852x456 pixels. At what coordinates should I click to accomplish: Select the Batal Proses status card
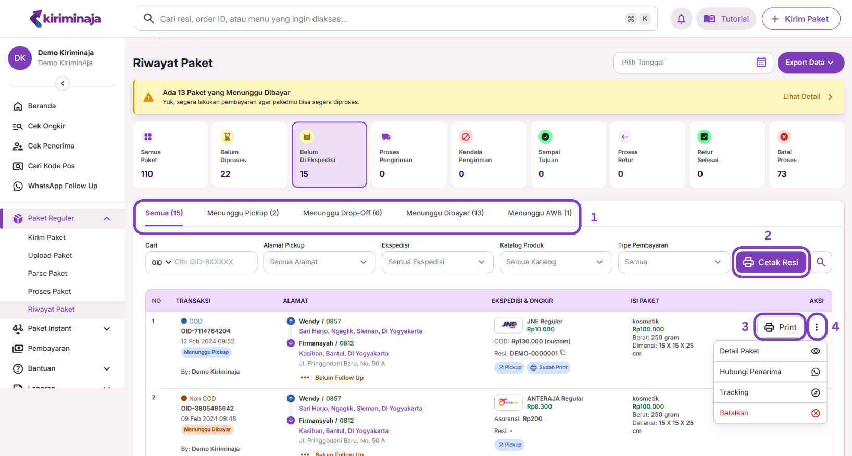[x=806, y=155]
